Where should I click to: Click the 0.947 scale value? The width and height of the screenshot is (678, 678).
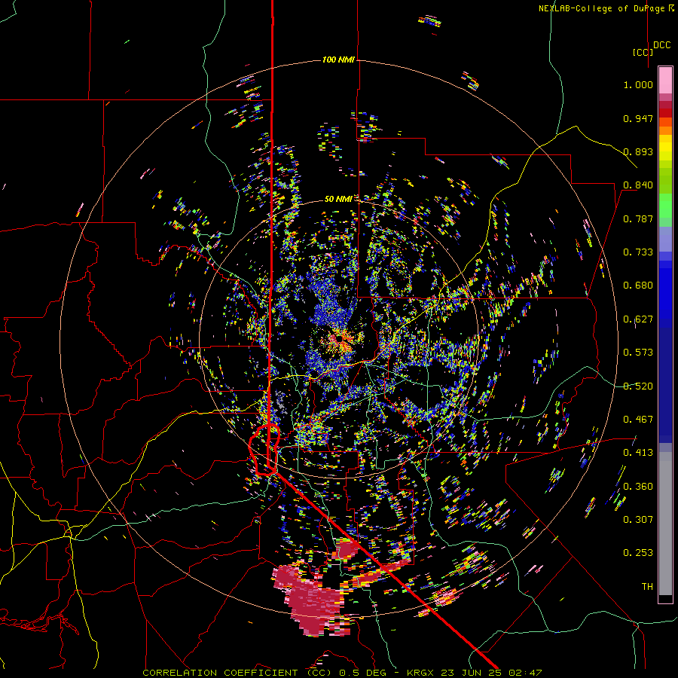(638, 118)
